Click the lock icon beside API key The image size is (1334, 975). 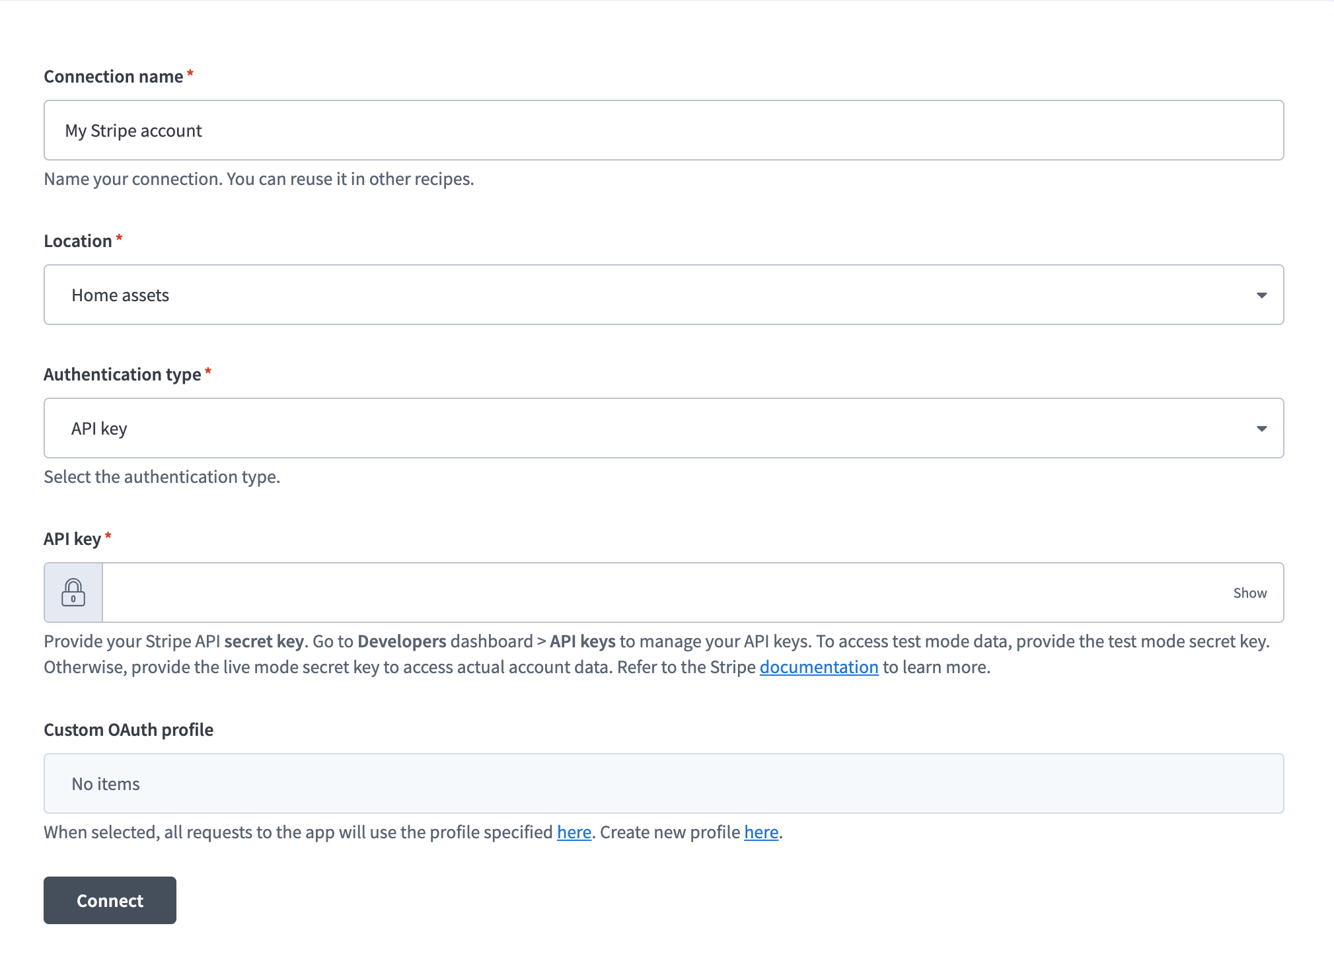click(x=73, y=593)
